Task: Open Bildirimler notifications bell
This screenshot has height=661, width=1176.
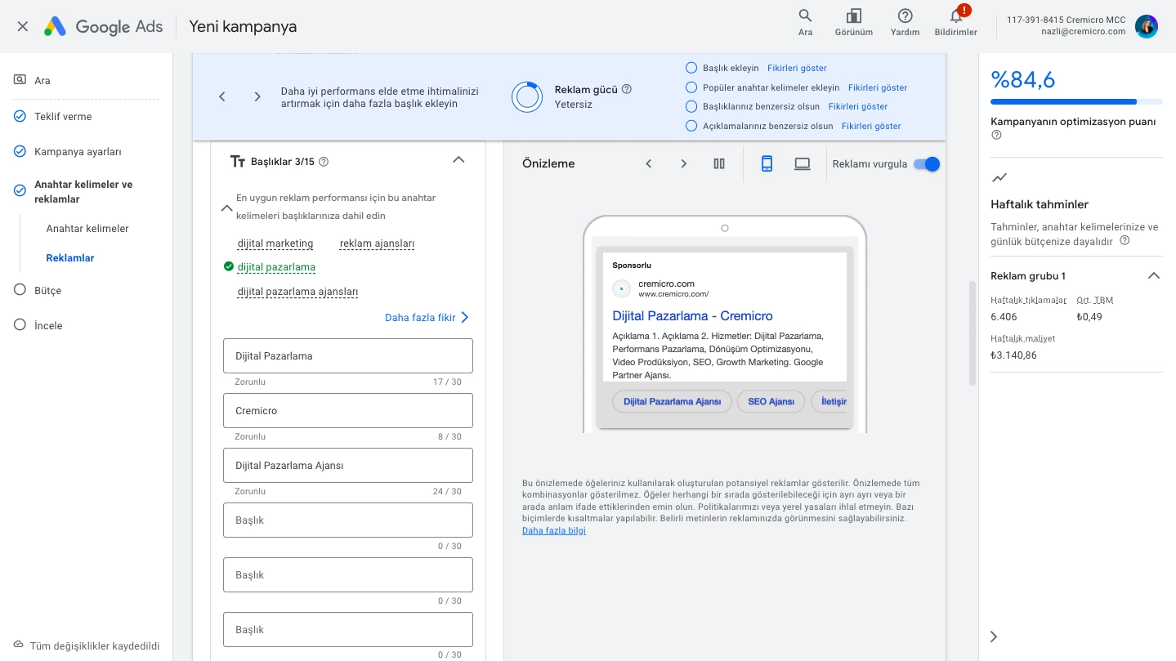Action: pyautogui.click(x=956, y=22)
